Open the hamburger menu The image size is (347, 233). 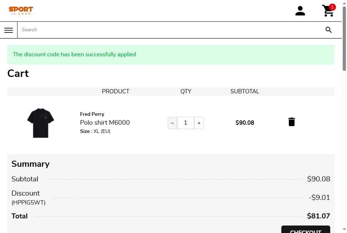pos(9,30)
